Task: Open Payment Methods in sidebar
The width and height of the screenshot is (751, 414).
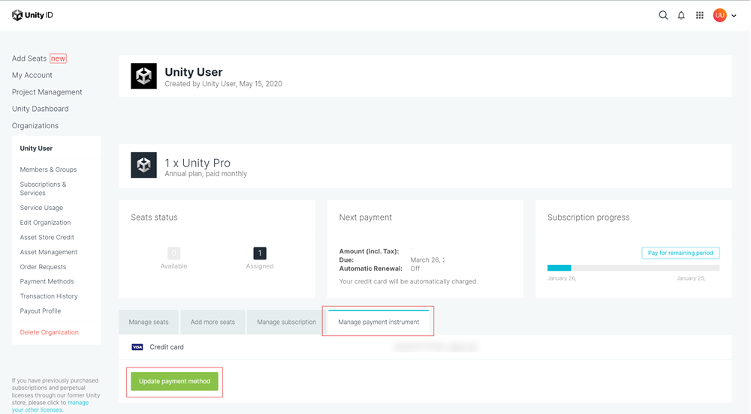Action: pos(47,281)
